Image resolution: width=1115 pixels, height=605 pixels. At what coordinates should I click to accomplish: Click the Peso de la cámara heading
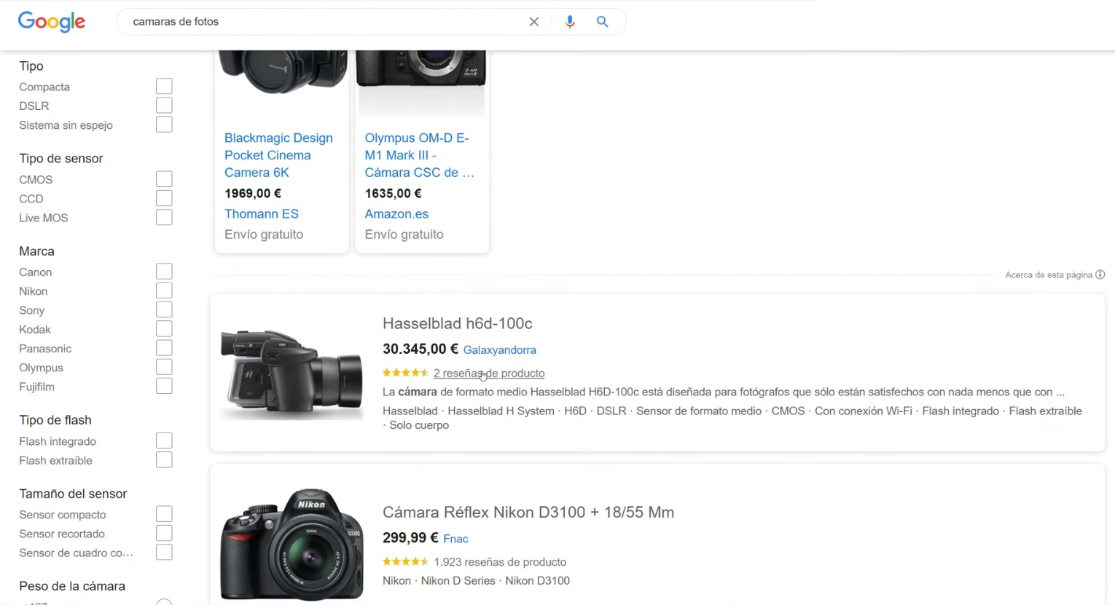(x=72, y=586)
